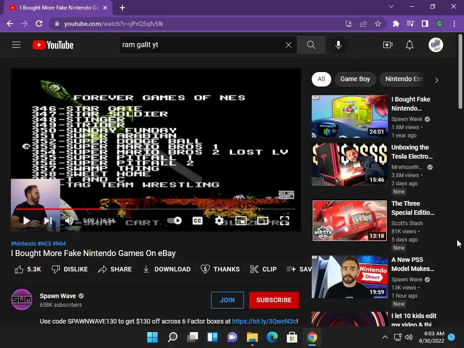
Task: Reload the page
Action: [39, 24]
